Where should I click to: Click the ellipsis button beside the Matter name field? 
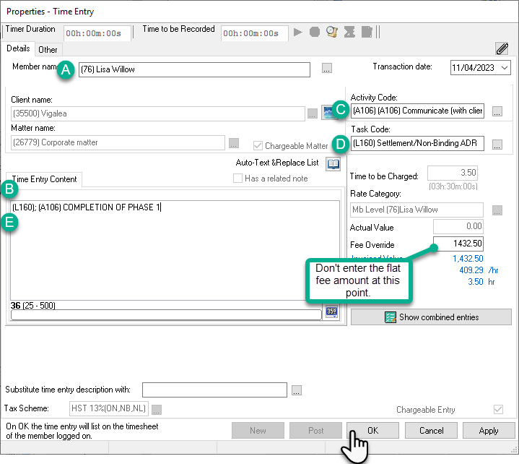pos(234,143)
